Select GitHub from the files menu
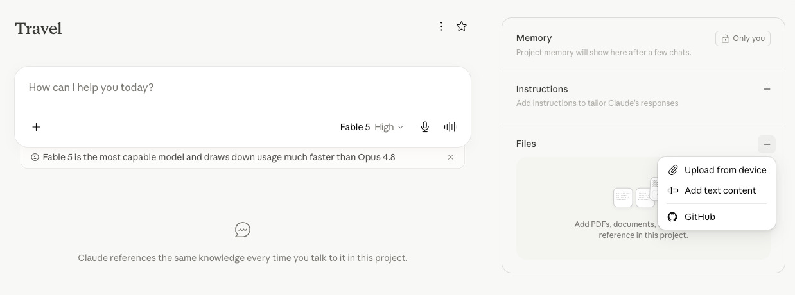 click(x=717, y=217)
